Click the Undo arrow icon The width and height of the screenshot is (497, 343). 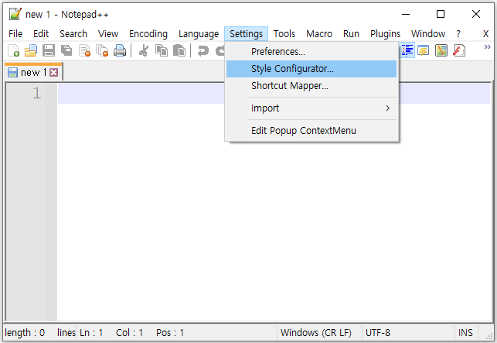(x=203, y=50)
